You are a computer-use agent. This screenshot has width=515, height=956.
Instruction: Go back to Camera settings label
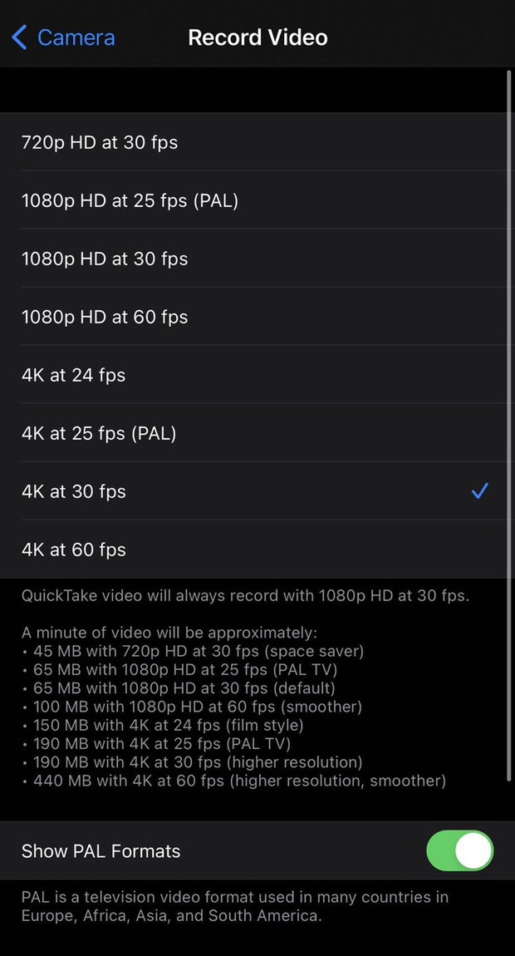[x=76, y=37]
